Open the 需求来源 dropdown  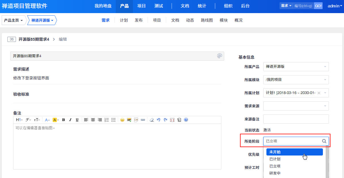[296, 106]
